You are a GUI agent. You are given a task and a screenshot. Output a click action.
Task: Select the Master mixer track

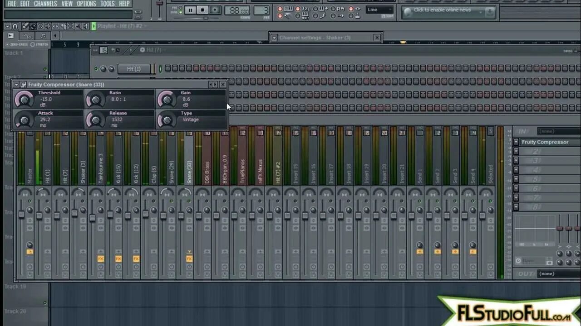[x=30, y=176]
